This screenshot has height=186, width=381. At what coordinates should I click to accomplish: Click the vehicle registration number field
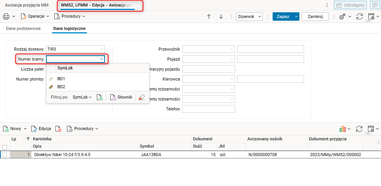point(208,69)
